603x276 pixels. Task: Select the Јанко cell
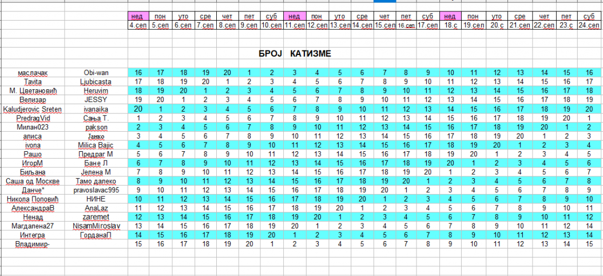(96, 136)
